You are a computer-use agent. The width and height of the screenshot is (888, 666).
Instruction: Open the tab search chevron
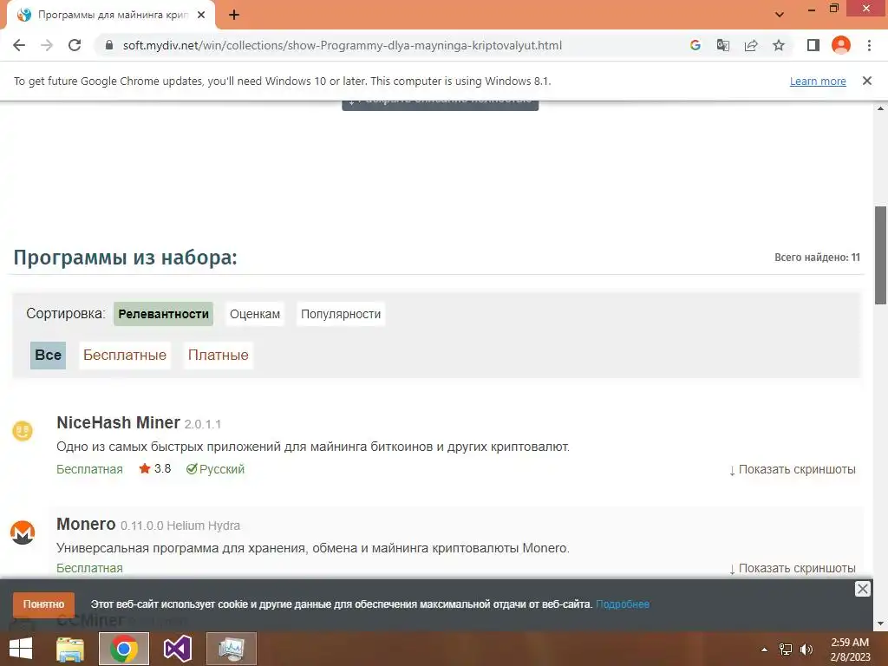pyautogui.click(x=780, y=15)
